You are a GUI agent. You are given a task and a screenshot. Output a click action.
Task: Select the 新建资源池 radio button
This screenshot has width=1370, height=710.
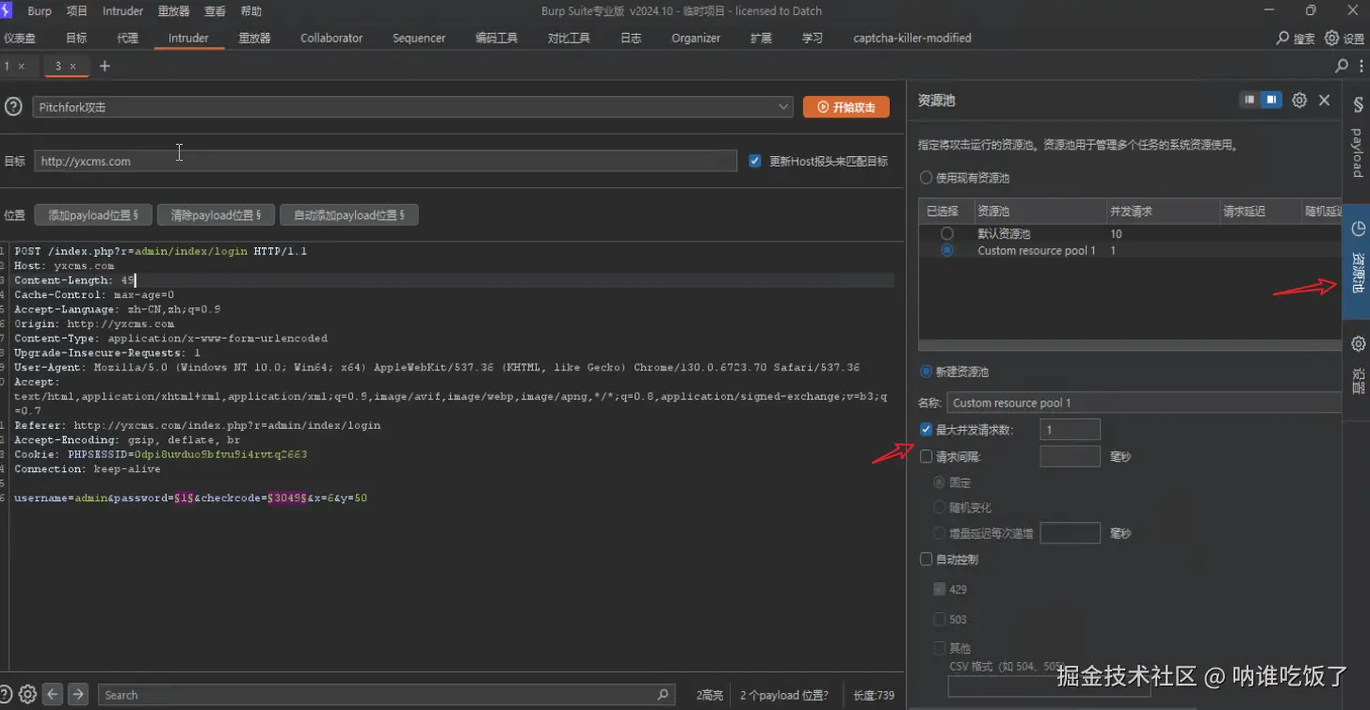tap(927, 371)
